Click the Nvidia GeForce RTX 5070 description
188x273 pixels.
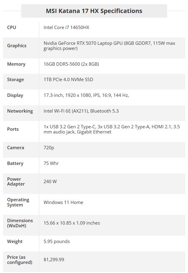coord(109,46)
